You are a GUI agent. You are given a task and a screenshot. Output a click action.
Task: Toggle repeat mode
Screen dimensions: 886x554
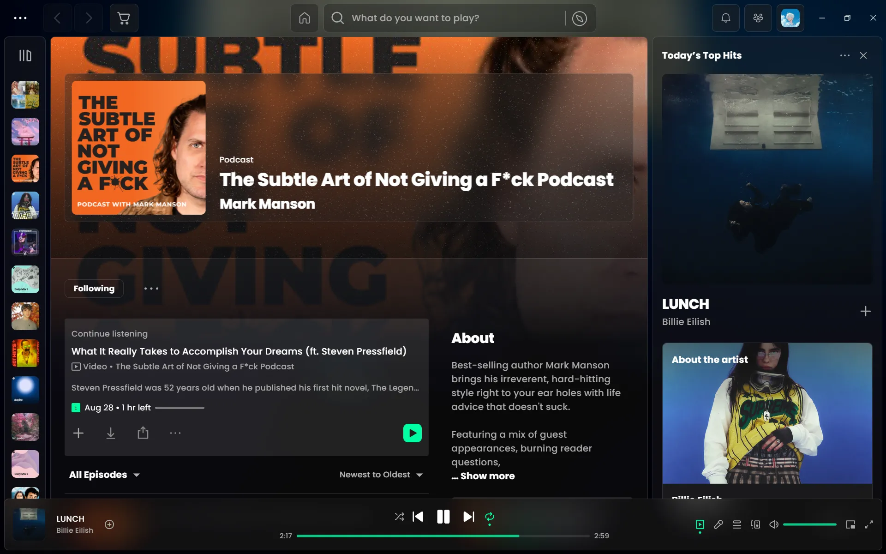pyautogui.click(x=490, y=517)
